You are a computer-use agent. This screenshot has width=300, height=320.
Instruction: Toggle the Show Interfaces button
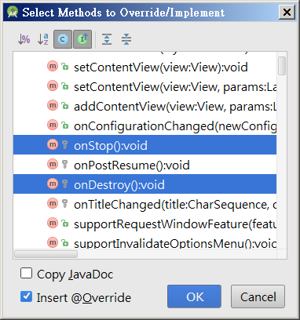[x=82, y=39]
